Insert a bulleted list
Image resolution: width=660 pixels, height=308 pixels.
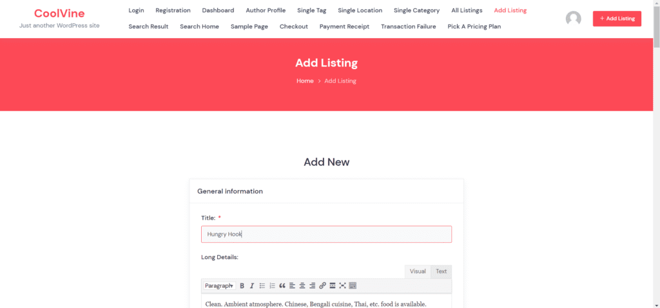coord(262,285)
